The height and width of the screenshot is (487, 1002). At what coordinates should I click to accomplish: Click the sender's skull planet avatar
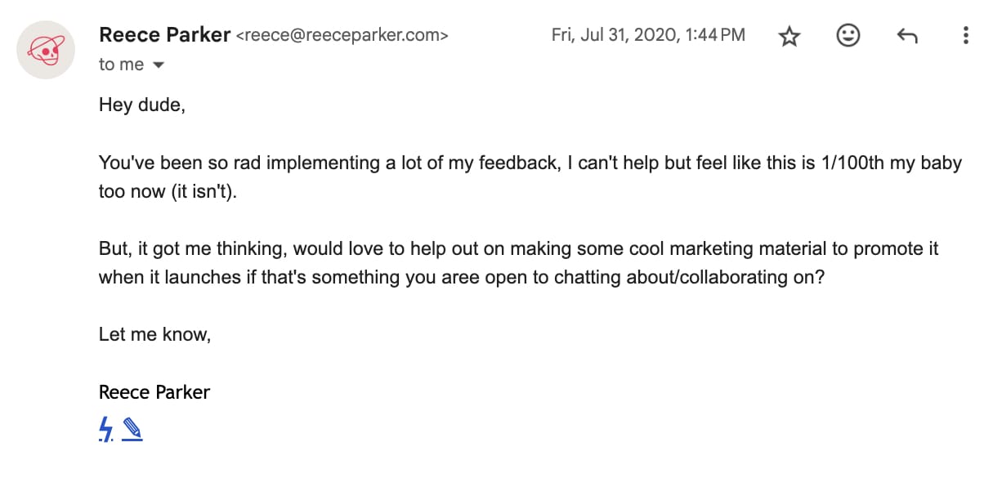pos(47,51)
